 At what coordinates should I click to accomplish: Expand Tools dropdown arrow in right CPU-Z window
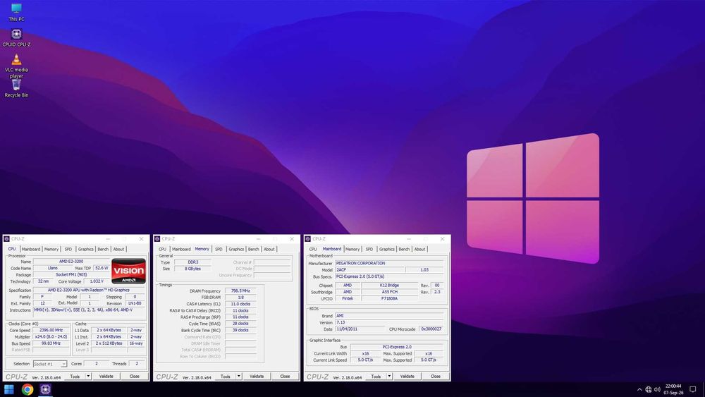389,377
